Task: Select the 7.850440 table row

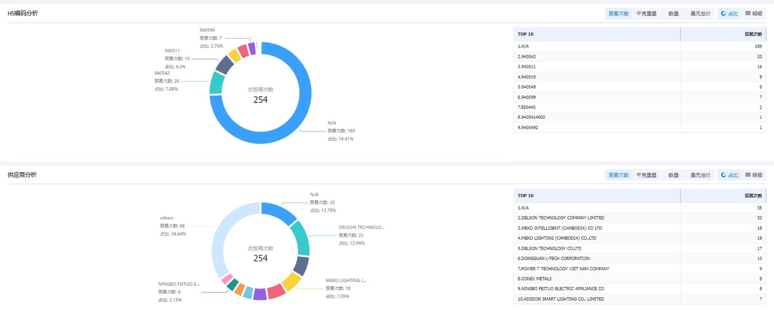Action: click(x=640, y=107)
